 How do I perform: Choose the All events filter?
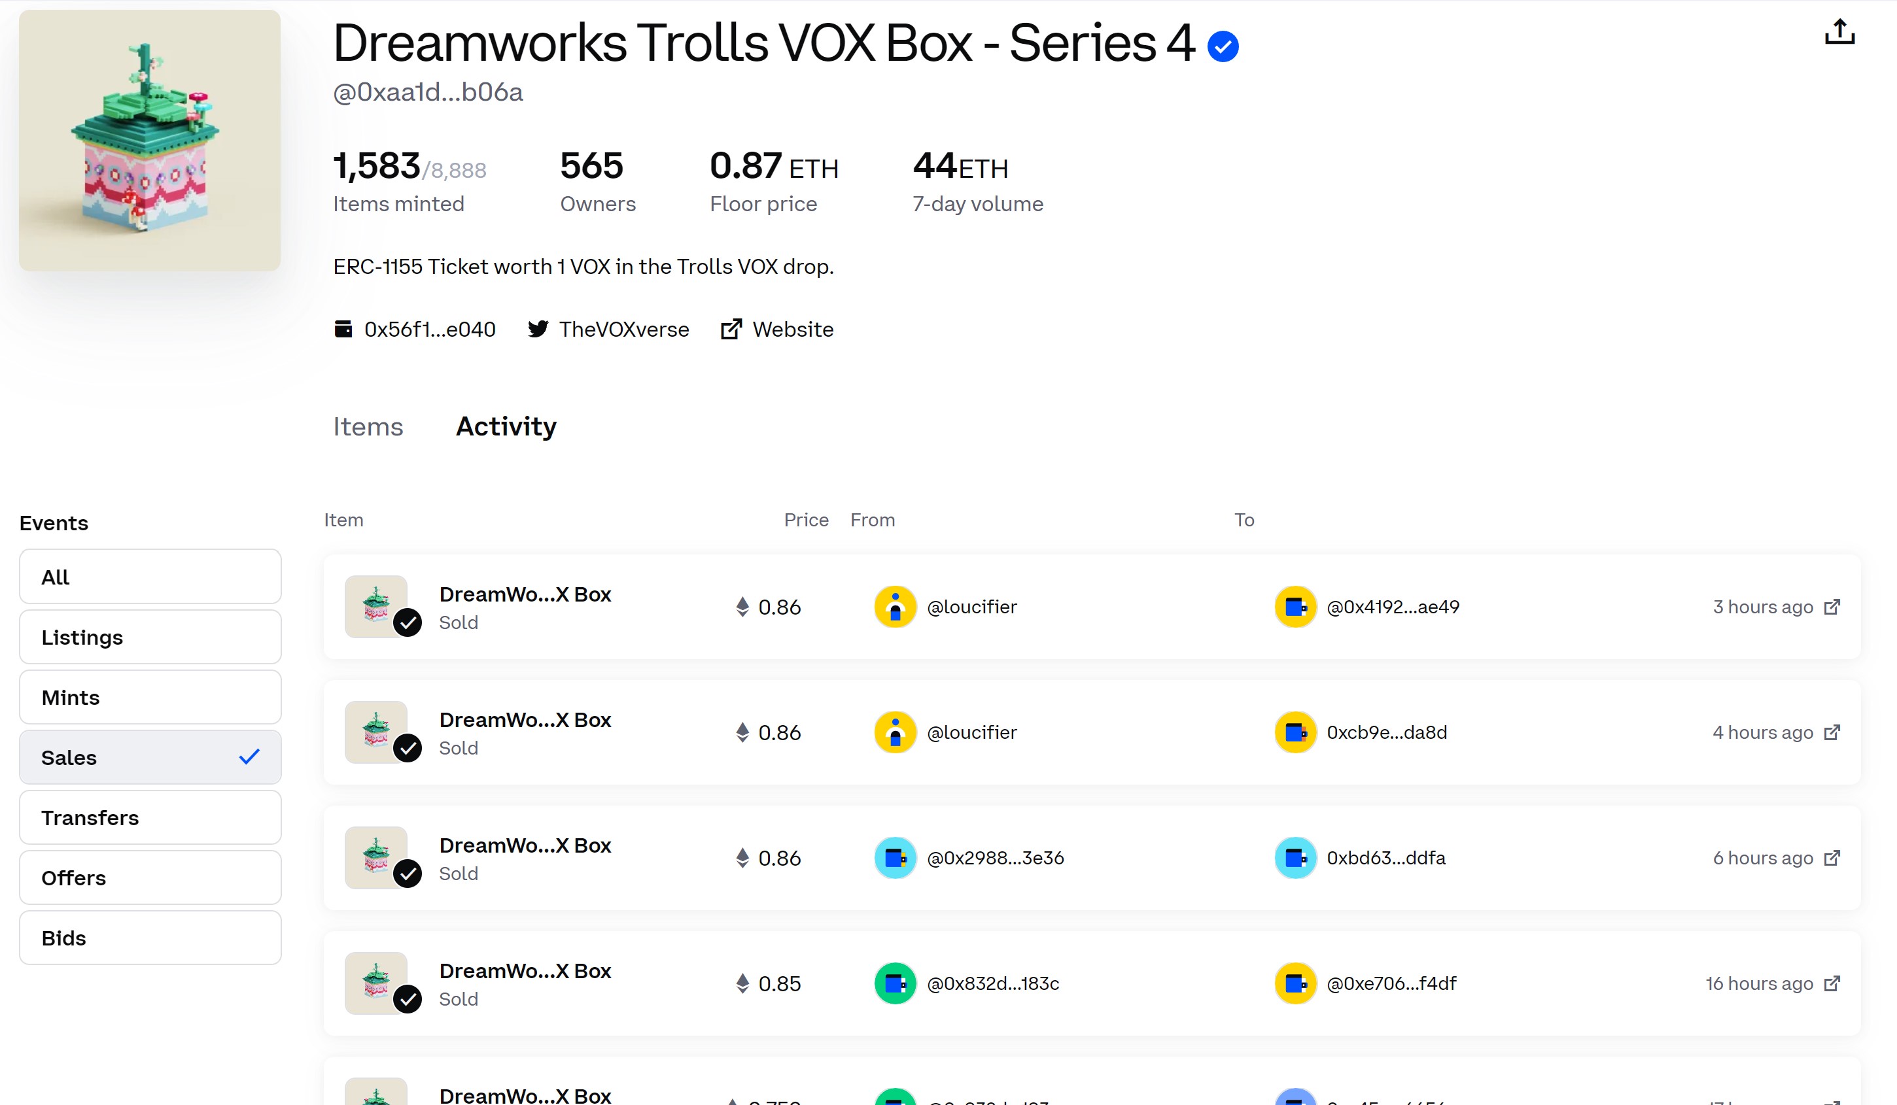[x=150, y=577]
